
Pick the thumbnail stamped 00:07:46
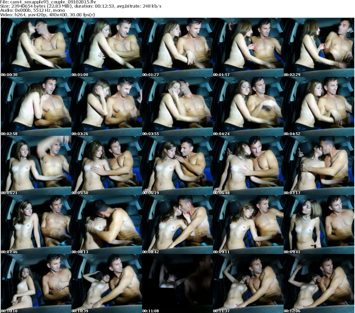tap(36, 224)
